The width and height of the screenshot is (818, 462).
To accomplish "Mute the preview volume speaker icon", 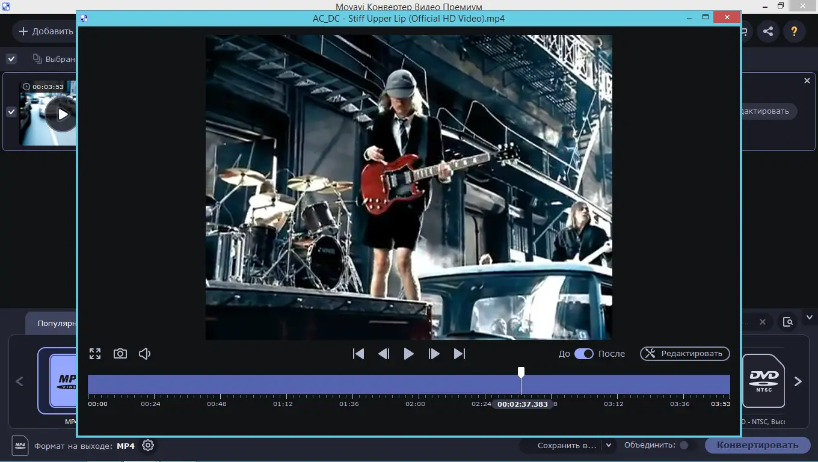I will pos(144,354).
